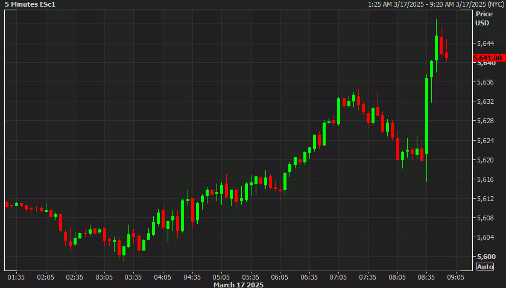
Task: Click the 02:35 time axis label
Action: point(75,277)
